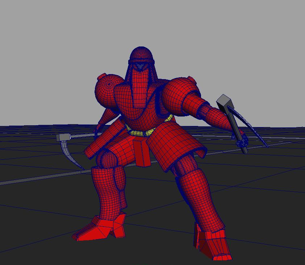Viewport: 305px width, 265px height.
Task: Click the foot on the scythe side
Action: click(x=101, y=228)
